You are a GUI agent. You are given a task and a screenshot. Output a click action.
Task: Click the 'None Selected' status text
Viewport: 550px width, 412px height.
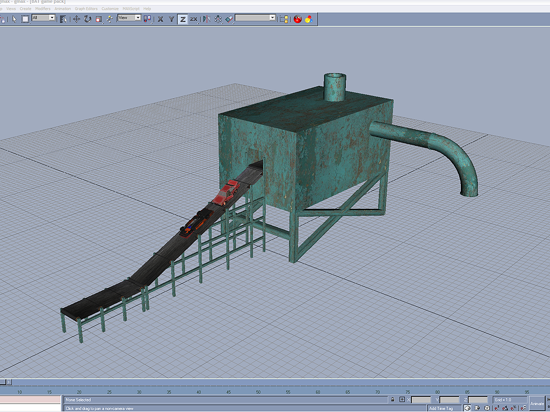78,400
